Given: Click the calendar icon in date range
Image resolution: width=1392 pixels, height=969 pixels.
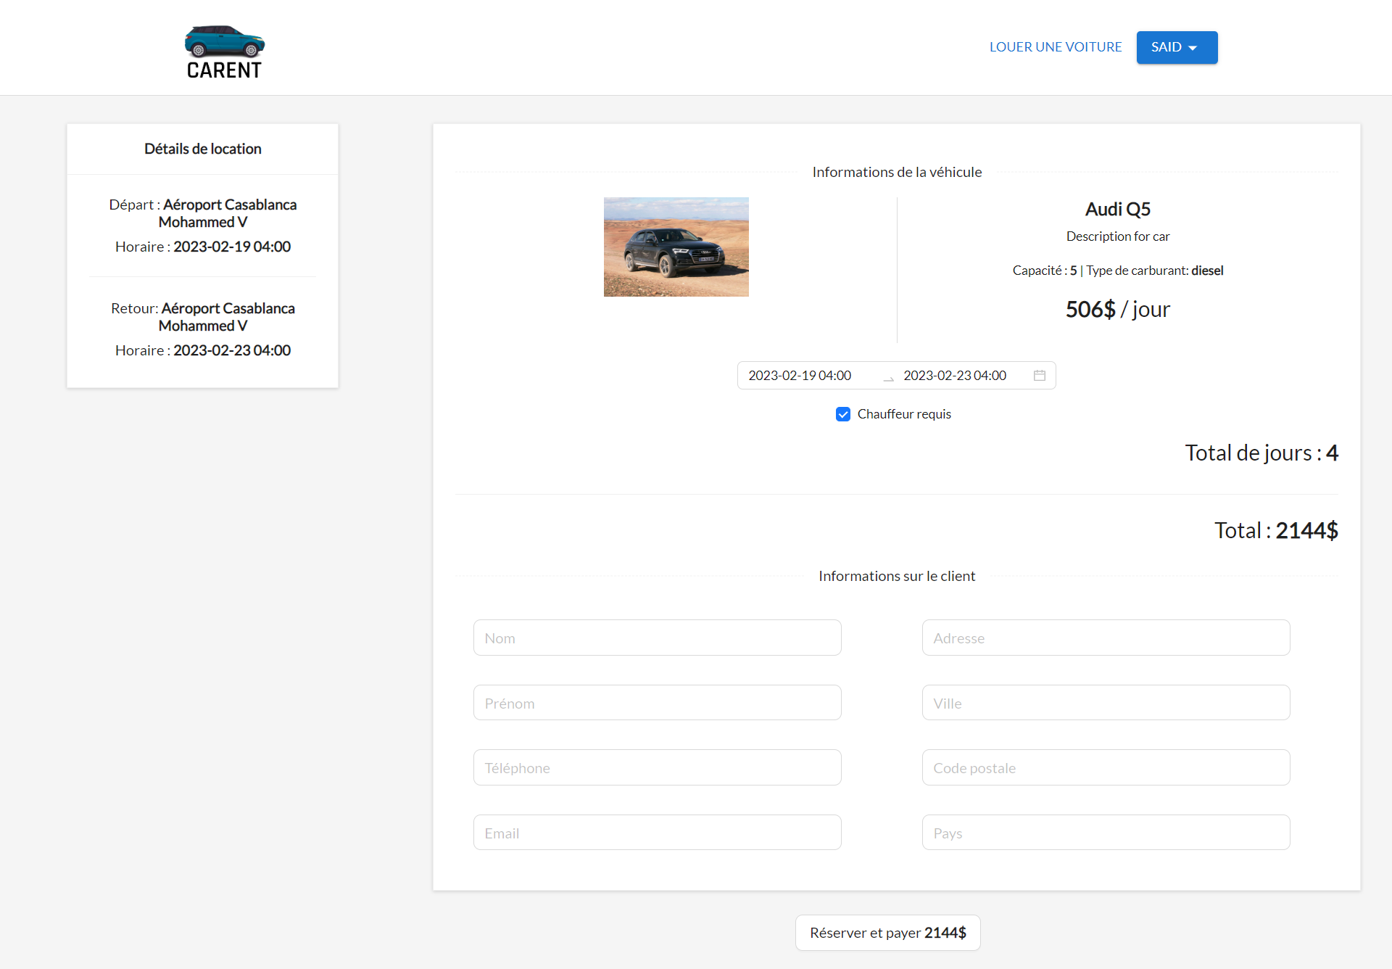Looking at the screenshot, I should pyautogui.click(x=1040, y=375).
